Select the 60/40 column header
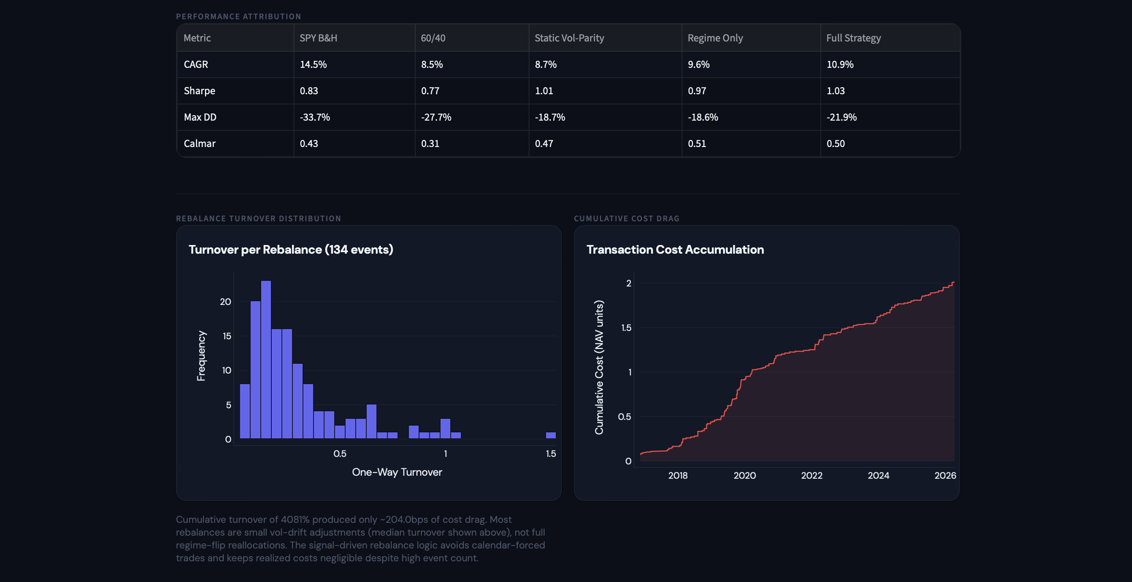1132x582 pixels. pos(433,38)
